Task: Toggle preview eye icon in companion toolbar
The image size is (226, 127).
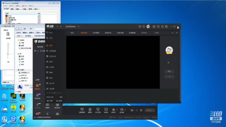Action: 137,110
